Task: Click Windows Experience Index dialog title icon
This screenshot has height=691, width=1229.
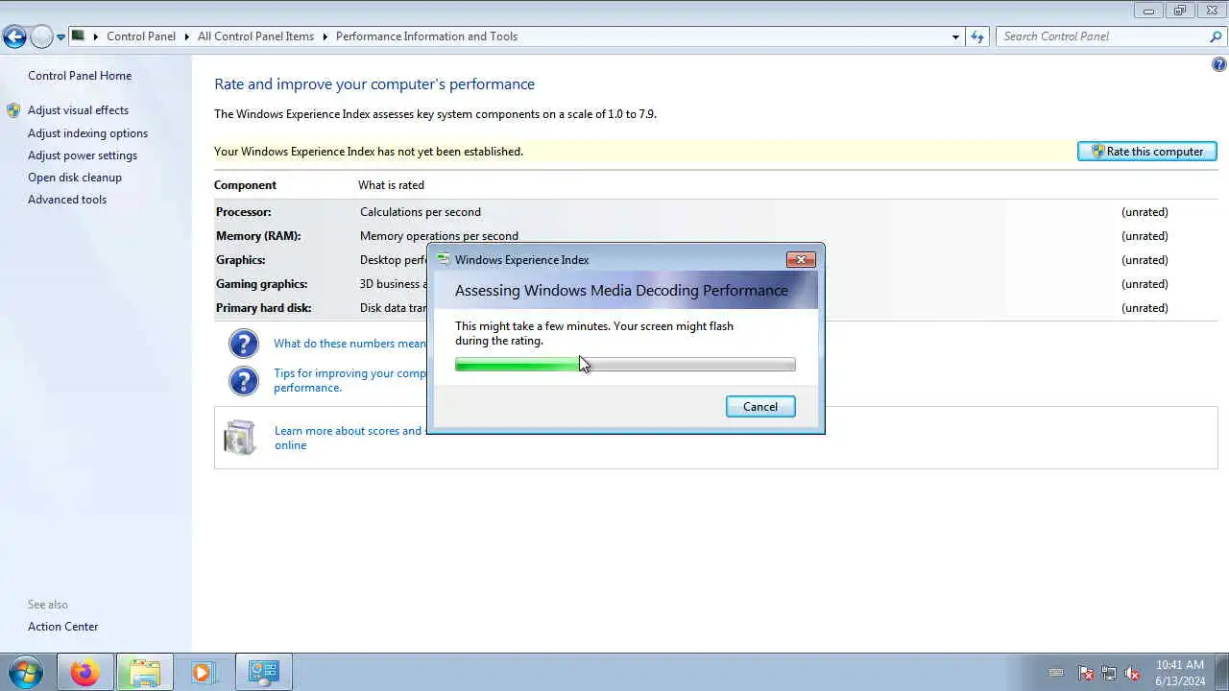Action: 443,259
